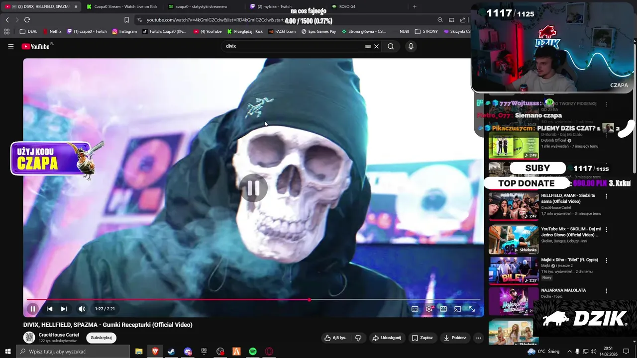
Task: Switch to the 'KOŁO G4' tab
Action: pos(344,6)
